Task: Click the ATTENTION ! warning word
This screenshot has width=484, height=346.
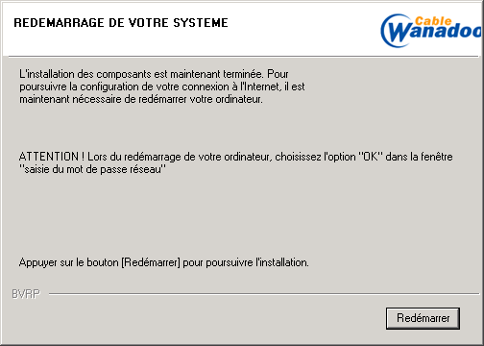Action: pos(52,157)
